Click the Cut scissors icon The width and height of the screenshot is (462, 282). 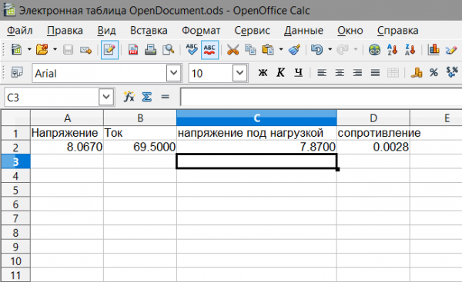coord(233,50)
